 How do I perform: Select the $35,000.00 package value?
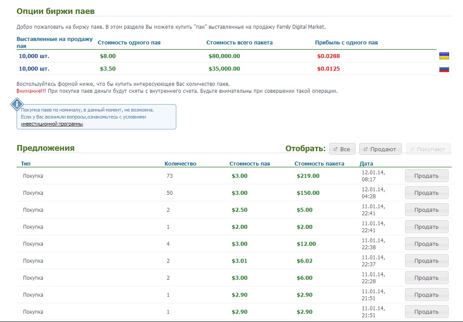[224, 69]
